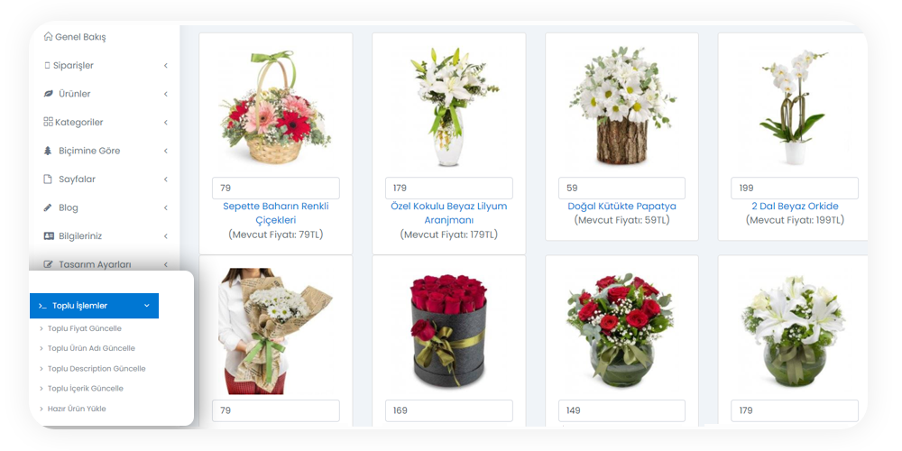Click the page icon next to Sayfalar
Viewport: 902px width, 451px height.
point(49,179)
